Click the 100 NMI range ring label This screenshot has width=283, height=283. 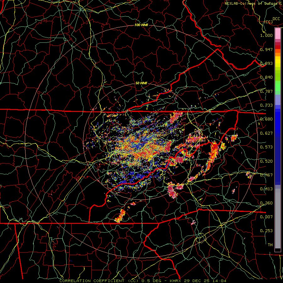pyautogui.click(x=141, y=25)
